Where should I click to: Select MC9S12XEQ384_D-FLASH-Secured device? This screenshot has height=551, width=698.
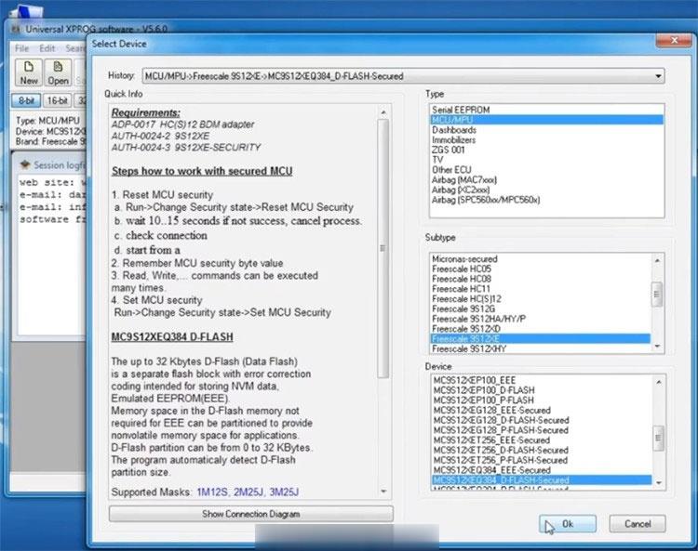(x=542, y=479)
